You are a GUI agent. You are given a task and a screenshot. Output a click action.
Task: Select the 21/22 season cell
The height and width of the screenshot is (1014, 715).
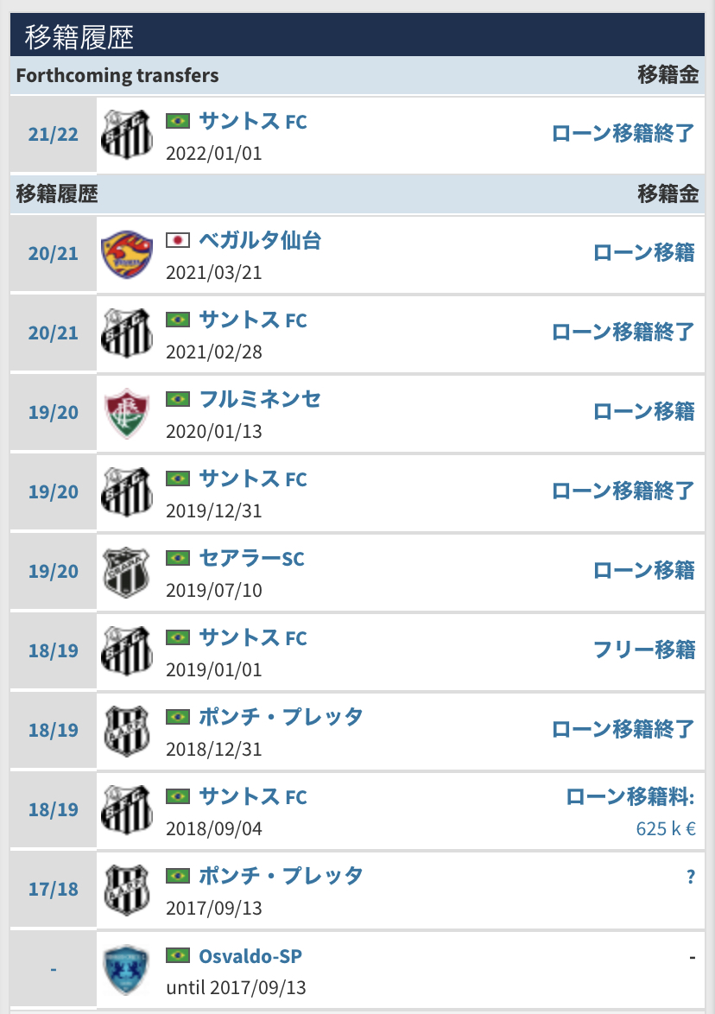coord(53,136)
